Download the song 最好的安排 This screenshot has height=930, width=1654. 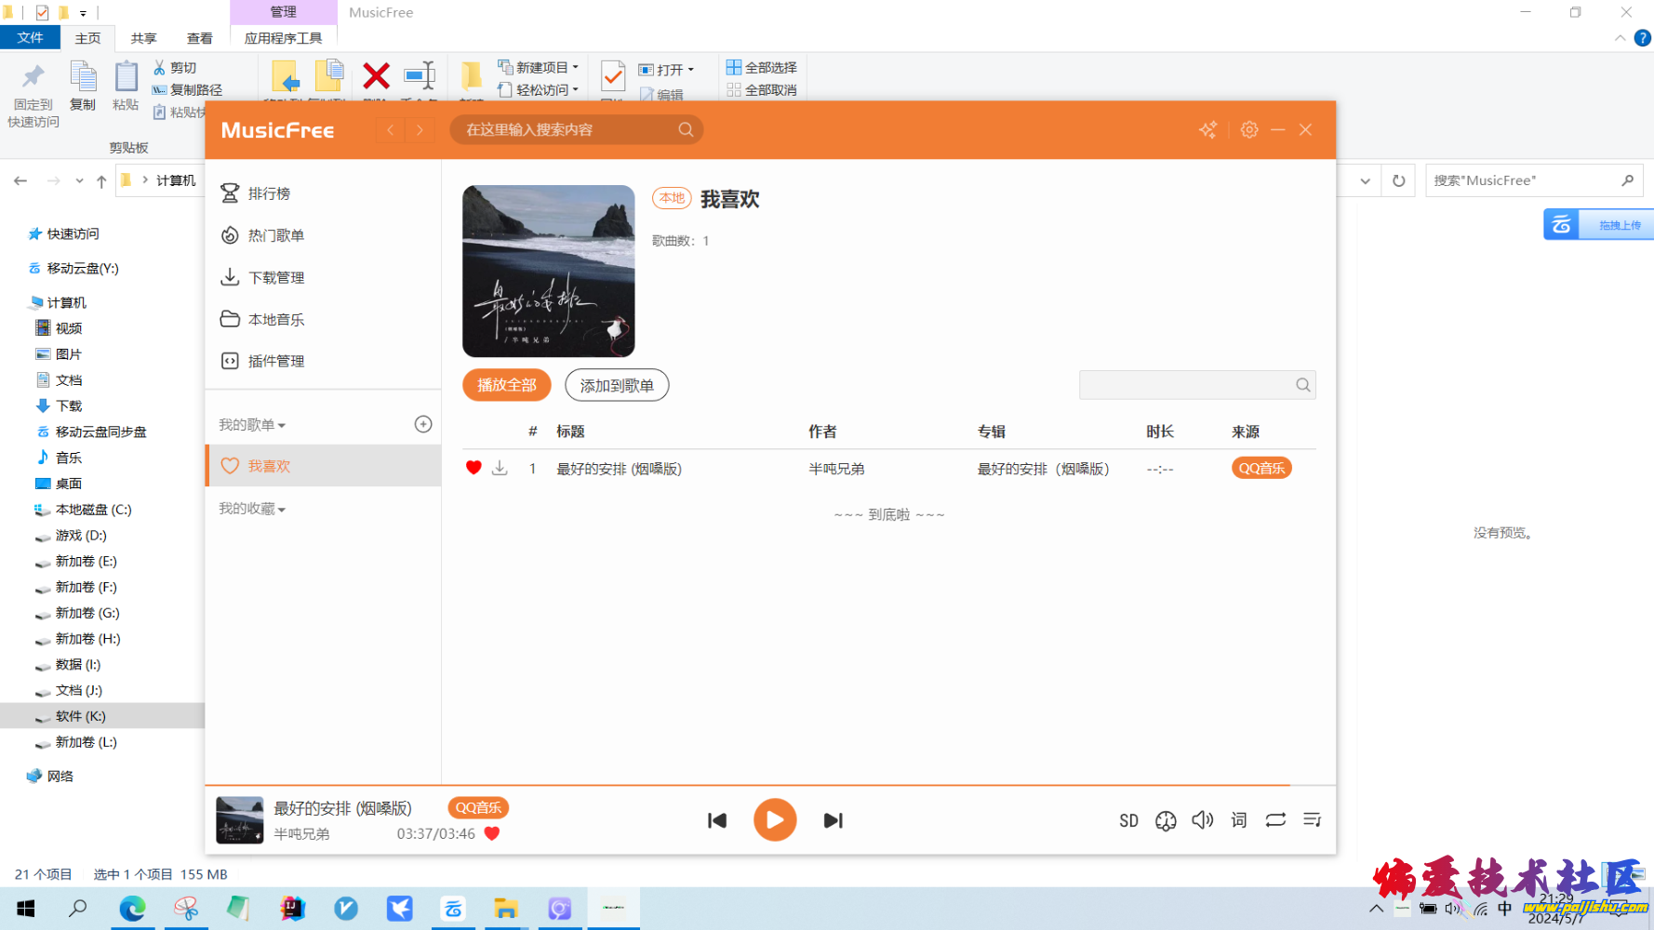click(x=500, y=468)
